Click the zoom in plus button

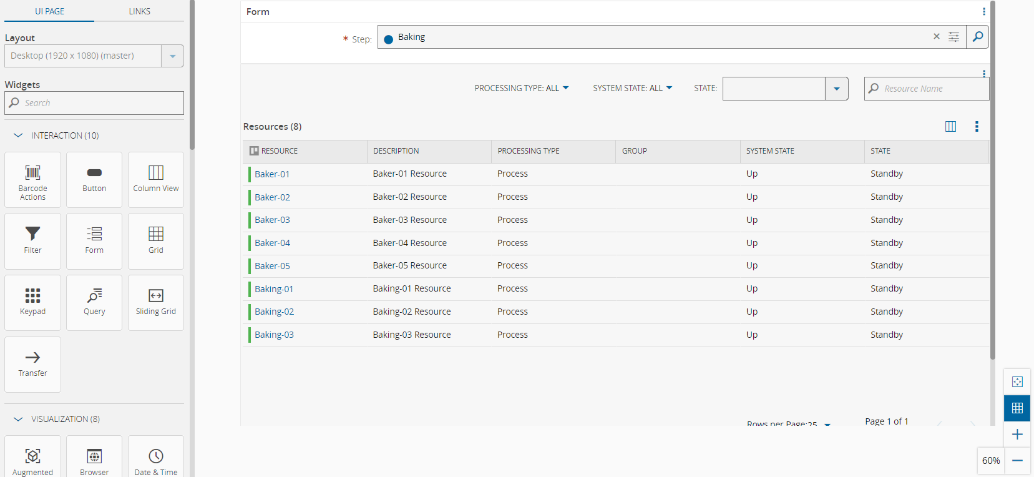coord(1017,435)
